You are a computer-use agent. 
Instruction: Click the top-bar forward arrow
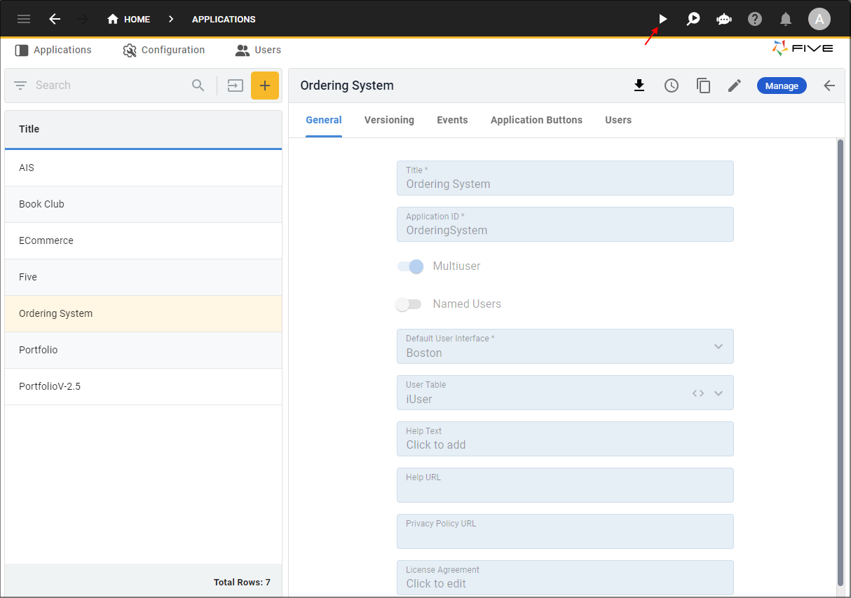[x=83, y=19]
